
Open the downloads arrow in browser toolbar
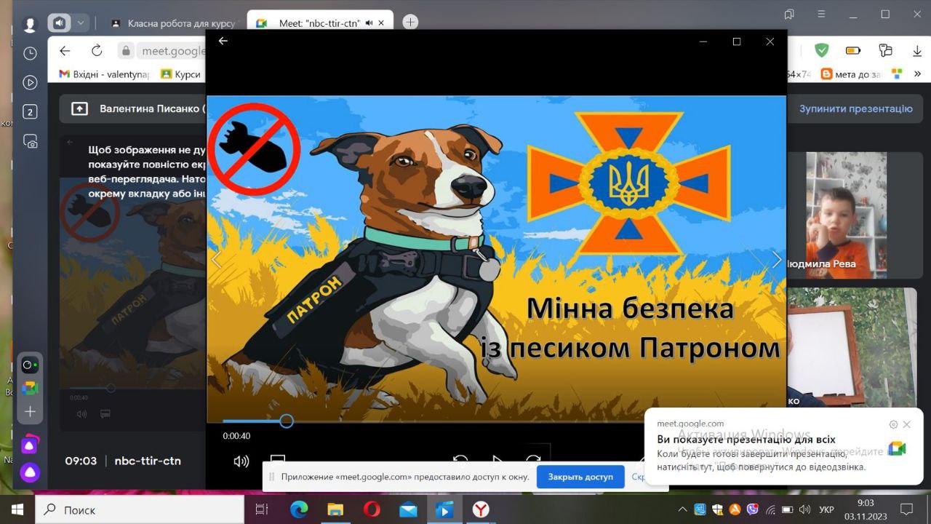[917, 50]
